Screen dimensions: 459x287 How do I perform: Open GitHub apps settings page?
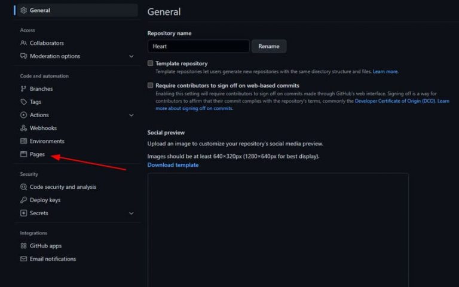pyautogui.click(x=45, y=246)
